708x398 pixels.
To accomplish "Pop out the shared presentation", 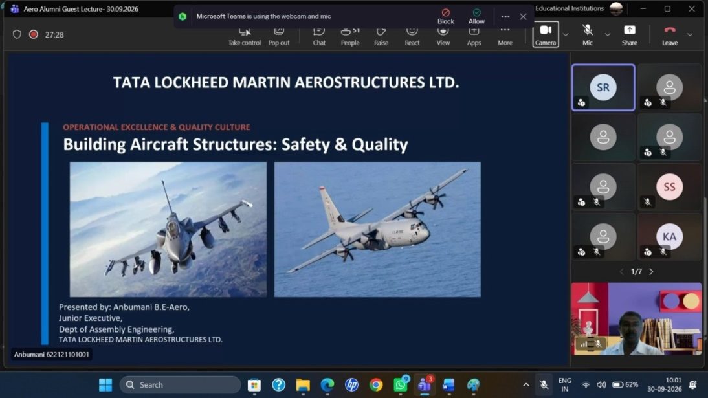I will 278,36.
